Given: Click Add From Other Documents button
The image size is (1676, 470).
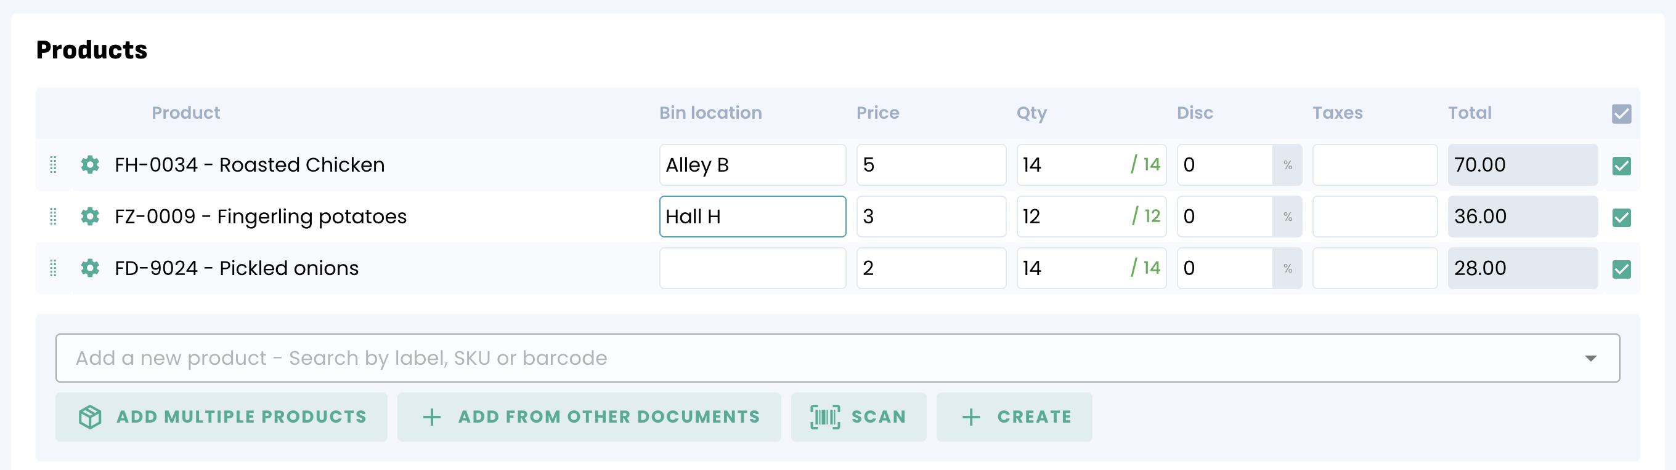Looking at the screenshot, I should pos(589,416).
